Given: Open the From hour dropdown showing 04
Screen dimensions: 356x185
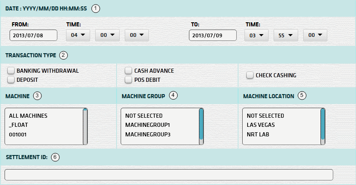Looking at the screenshot, I should click(78, 35).
